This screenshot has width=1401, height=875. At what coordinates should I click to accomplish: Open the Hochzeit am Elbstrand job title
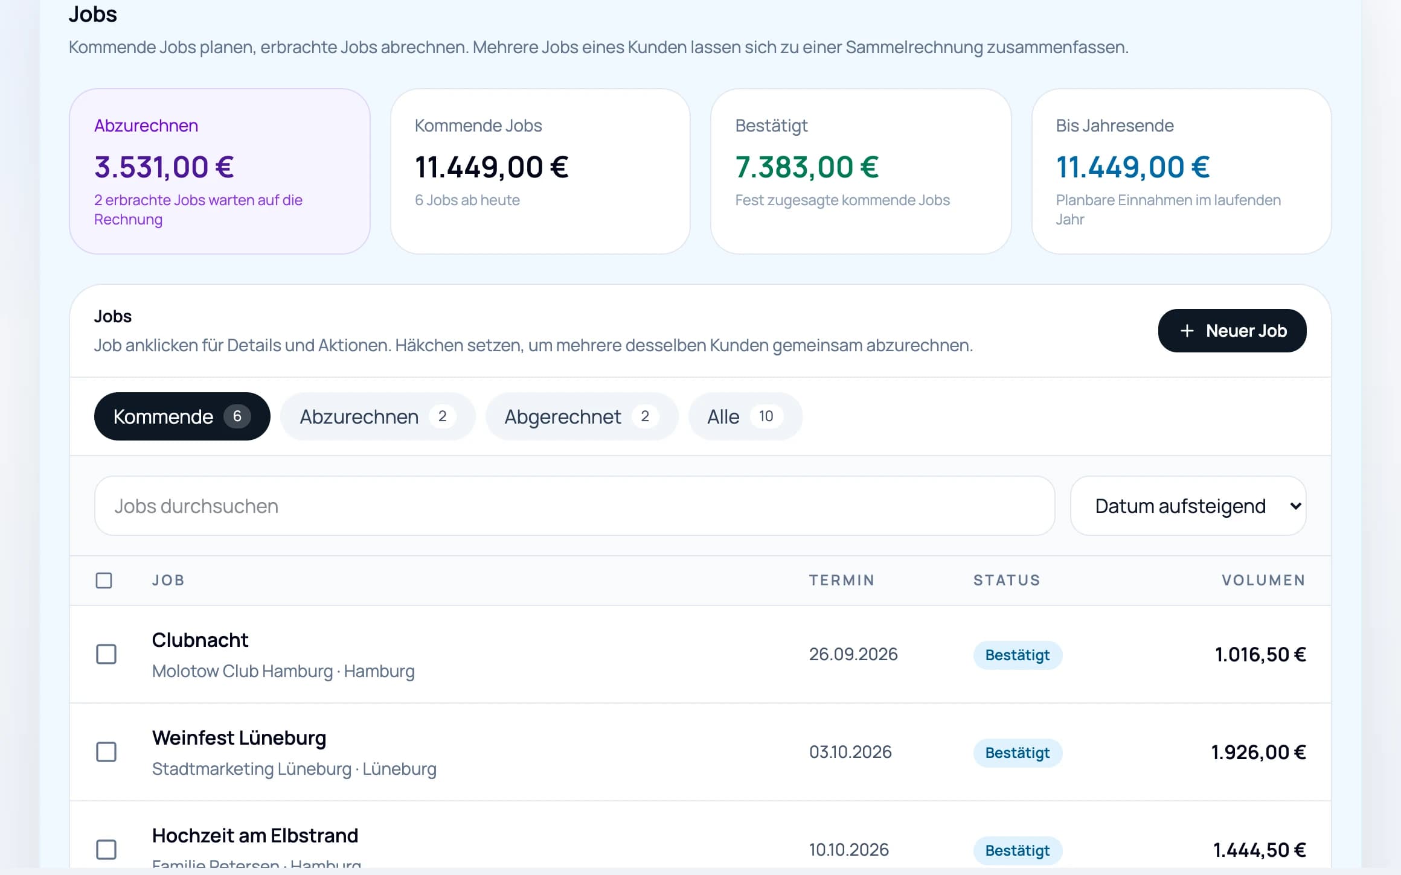point(255,835)
